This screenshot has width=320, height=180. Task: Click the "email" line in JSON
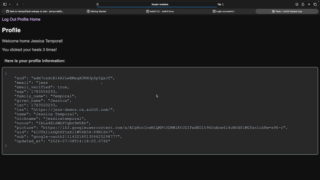pos(58,82)
